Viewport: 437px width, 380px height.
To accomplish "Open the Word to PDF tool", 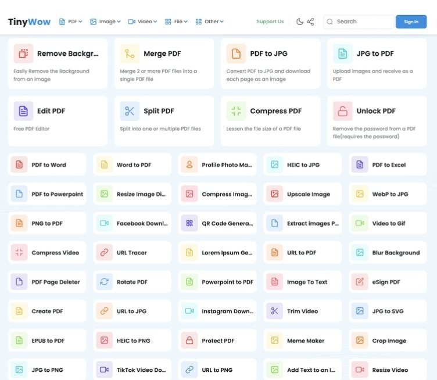I will [132, 164].
